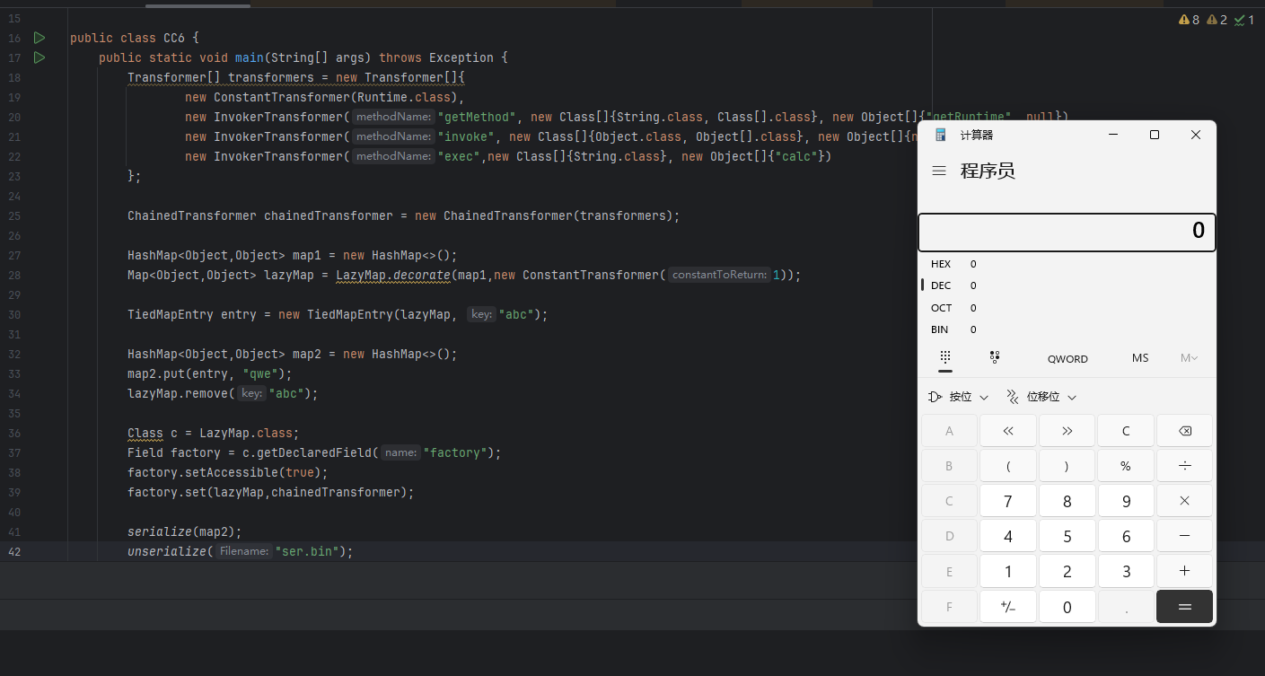Click the left shift << key

tap(1007, 431)
